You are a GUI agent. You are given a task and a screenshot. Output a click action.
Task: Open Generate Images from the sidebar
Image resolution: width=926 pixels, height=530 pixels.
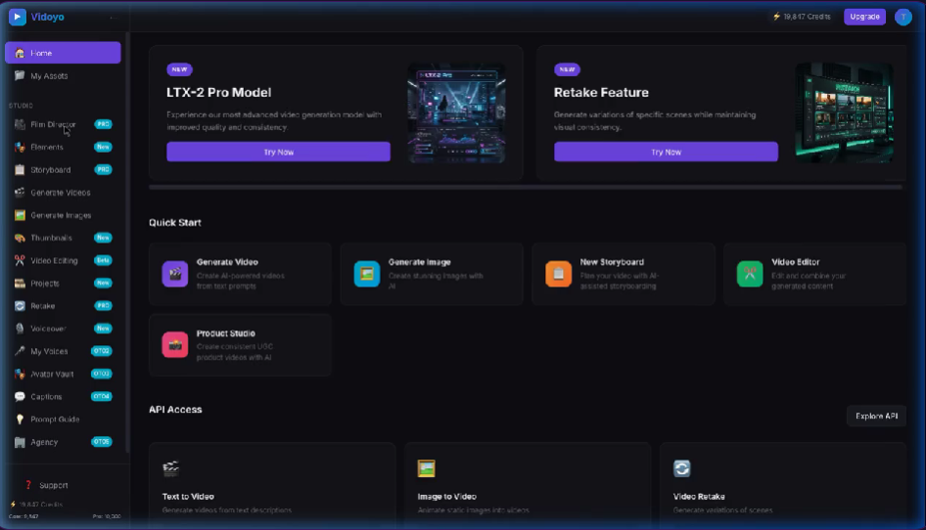[61, 215]
